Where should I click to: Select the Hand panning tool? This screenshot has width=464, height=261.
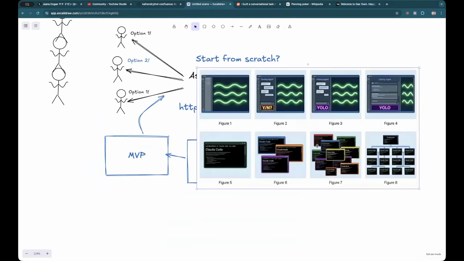(186, 26)
